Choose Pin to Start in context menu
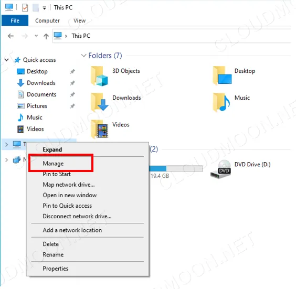The width and height of the screenshot is (296, 289). pyautogui.click(x=57, y=174)
